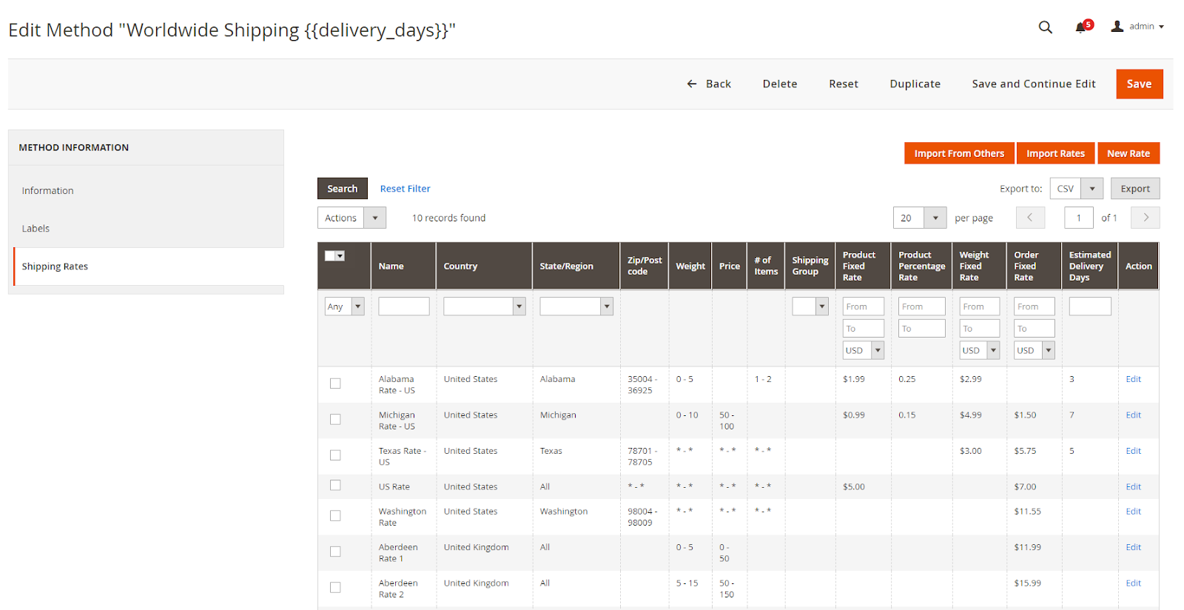Image resolution: width=1184 pixels, height=610 pixels.
Task: Switch to the Labels tab
Action: tap(36, 229)
